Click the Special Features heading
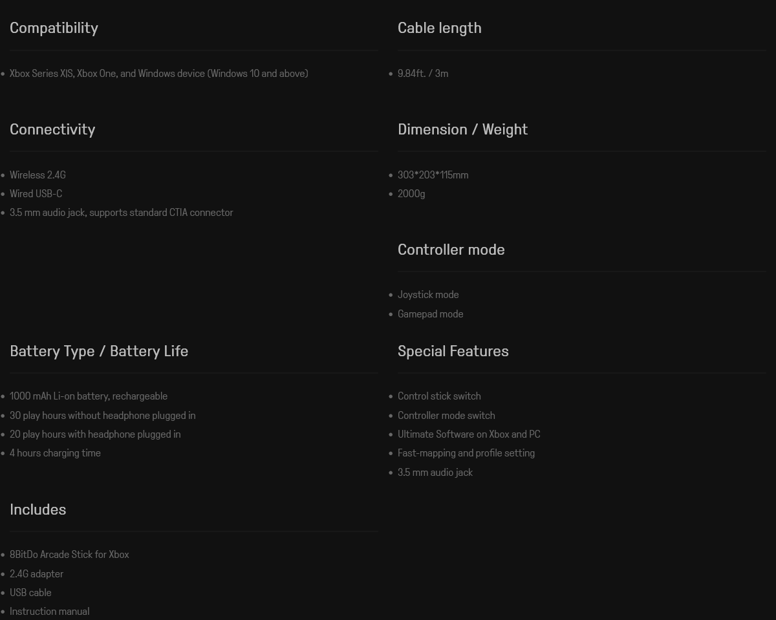Image resolution: width=776 pixels, height=620 pixels. pyautogui.click(x=453, y=351)
